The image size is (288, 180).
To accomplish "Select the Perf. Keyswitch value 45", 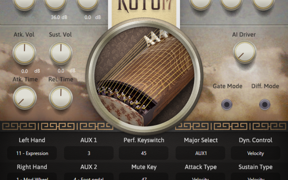I will [144, 153].
